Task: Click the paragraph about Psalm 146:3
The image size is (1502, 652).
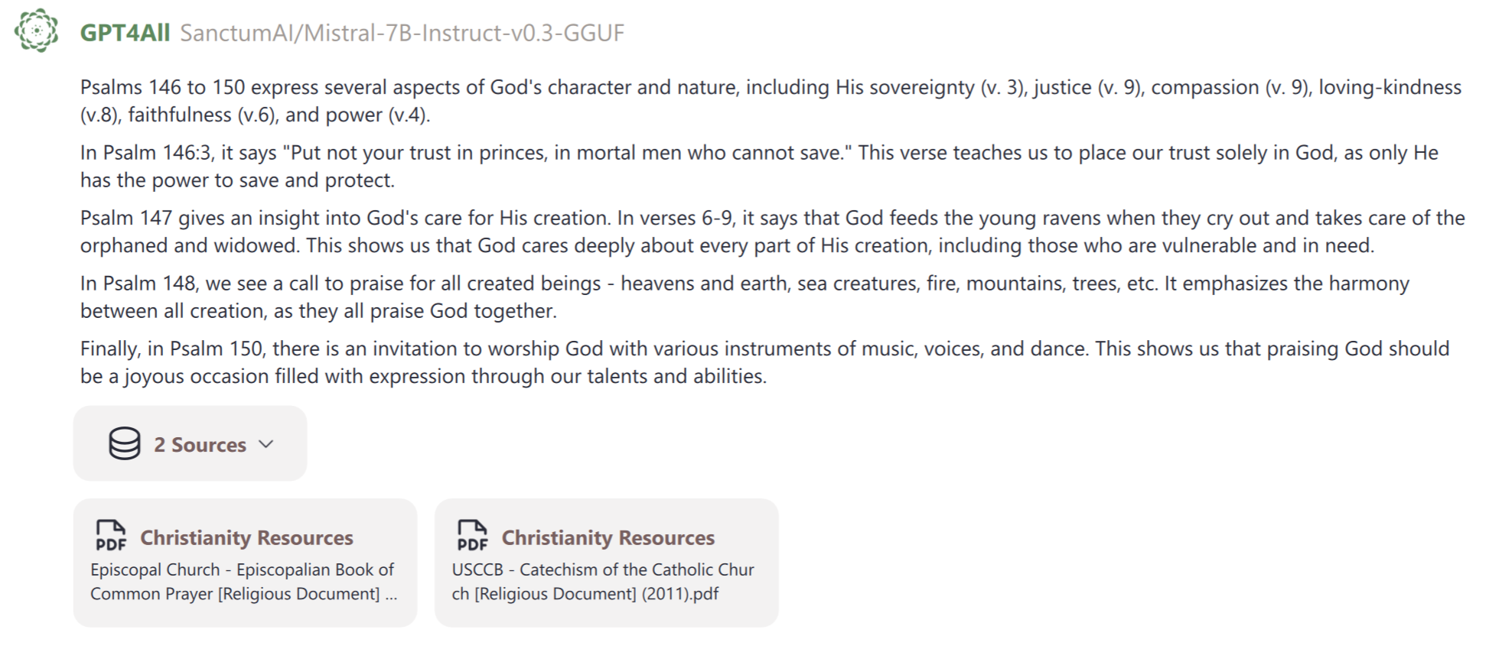Action: (759, 166)
